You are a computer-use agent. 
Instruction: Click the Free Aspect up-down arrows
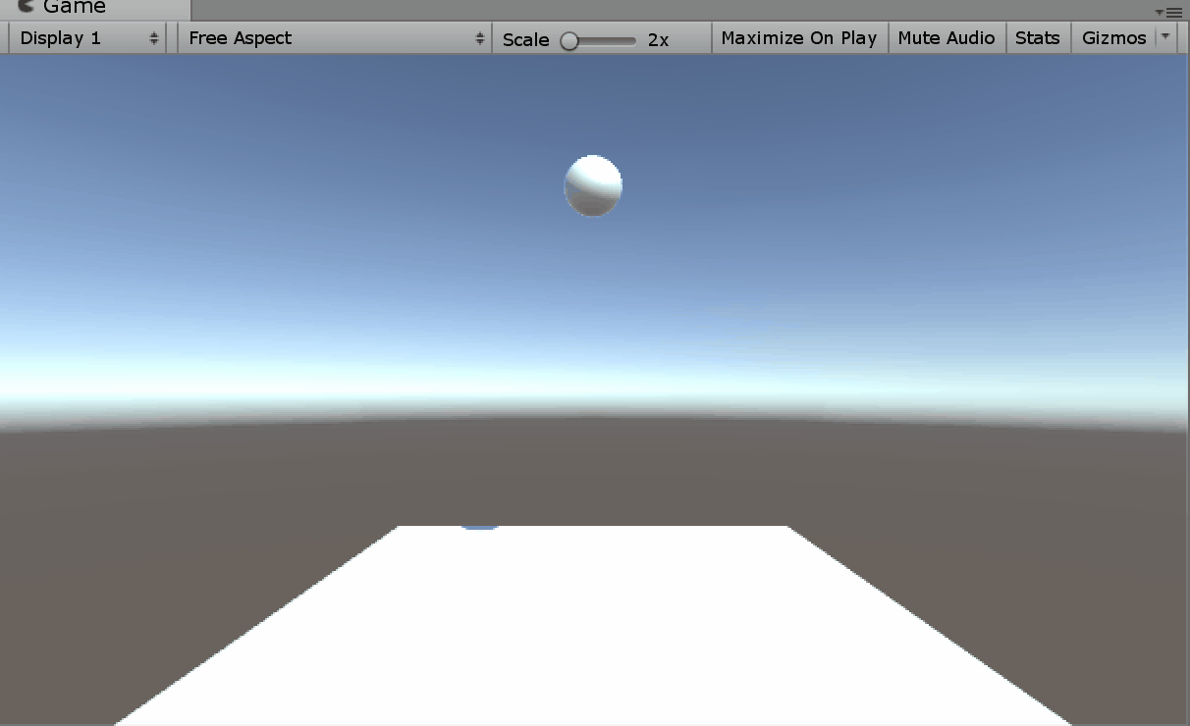[479, 38]
